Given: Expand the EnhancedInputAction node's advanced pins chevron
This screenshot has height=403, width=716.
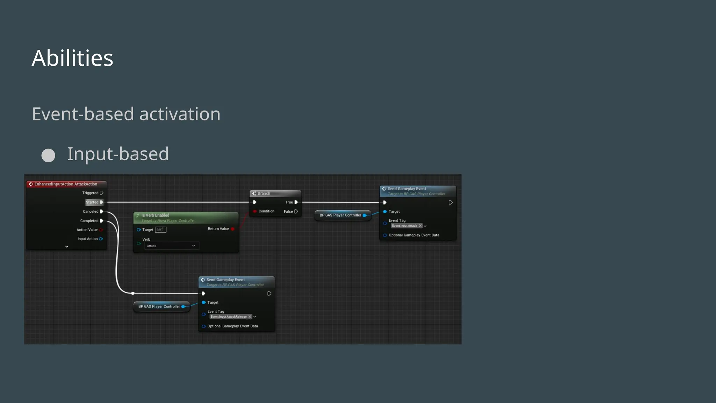Looking at the screenshot, I should pyautogui.click(x=67, y=247).
